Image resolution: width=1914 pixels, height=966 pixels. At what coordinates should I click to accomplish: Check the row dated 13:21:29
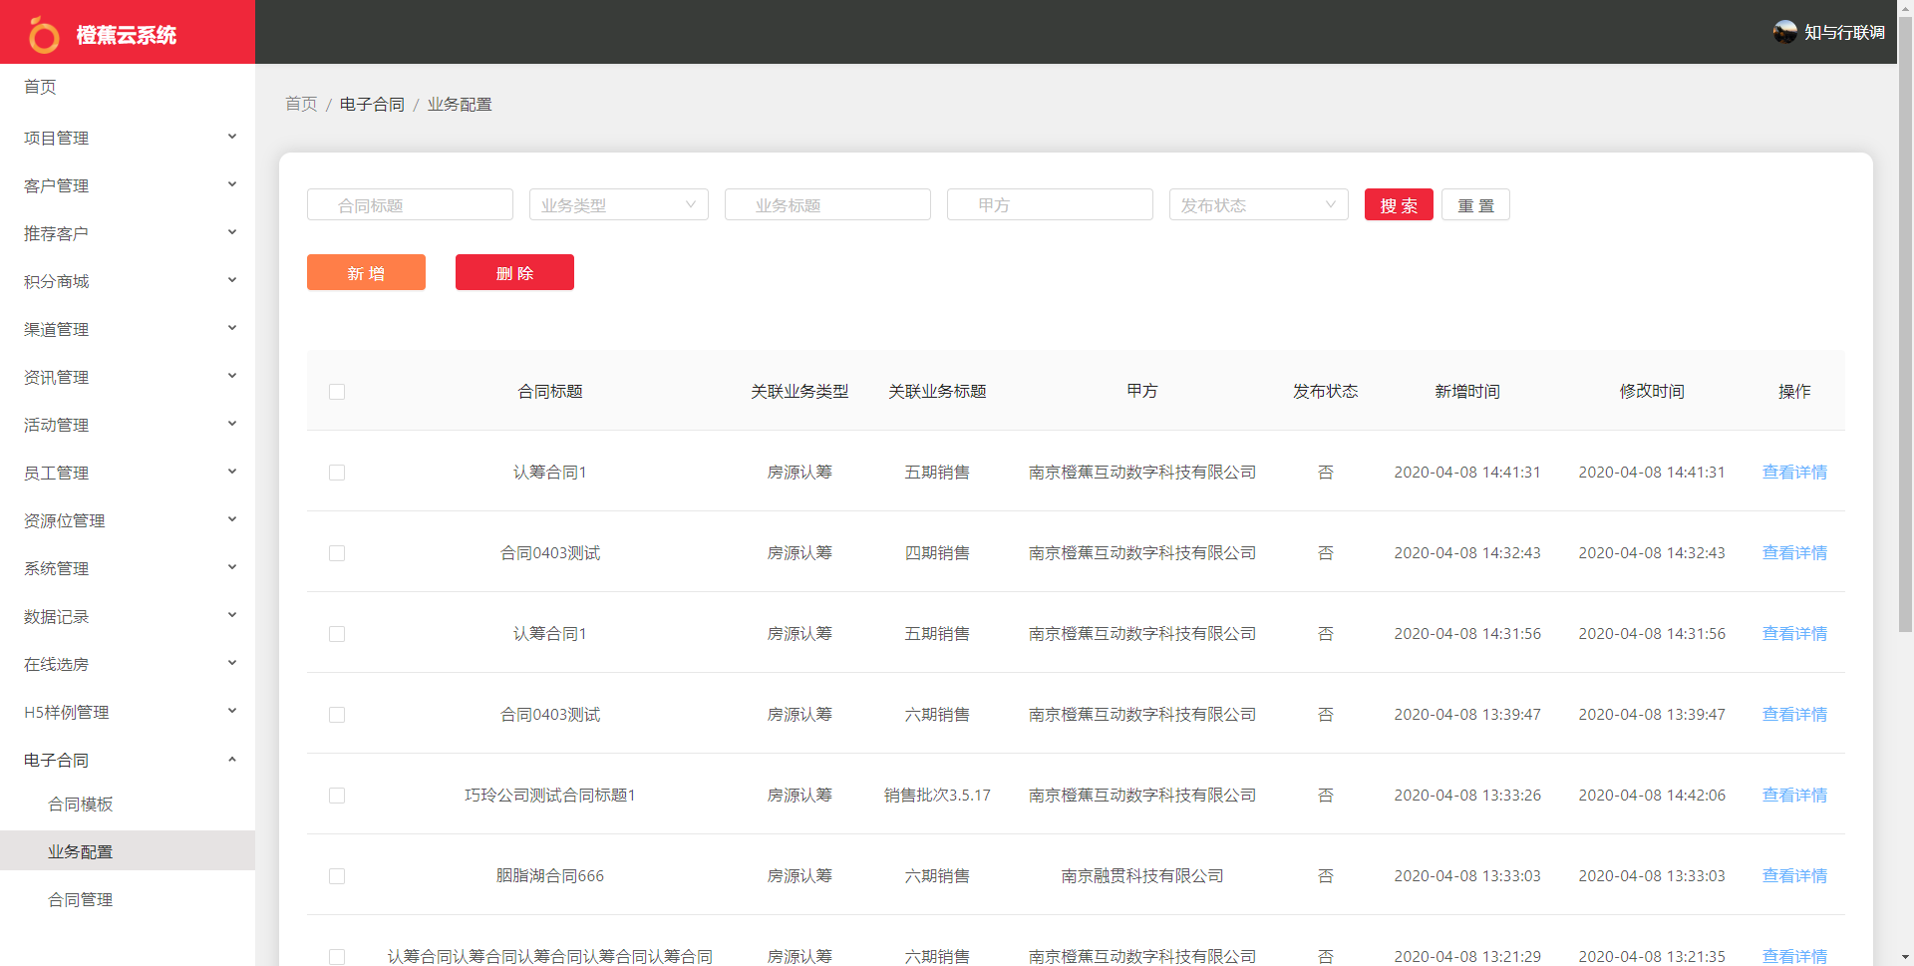click(x=337, y=957)
